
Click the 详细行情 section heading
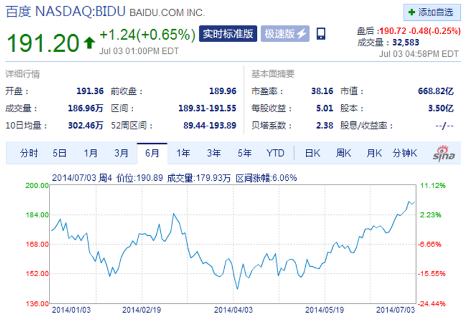tap(22, 74)
